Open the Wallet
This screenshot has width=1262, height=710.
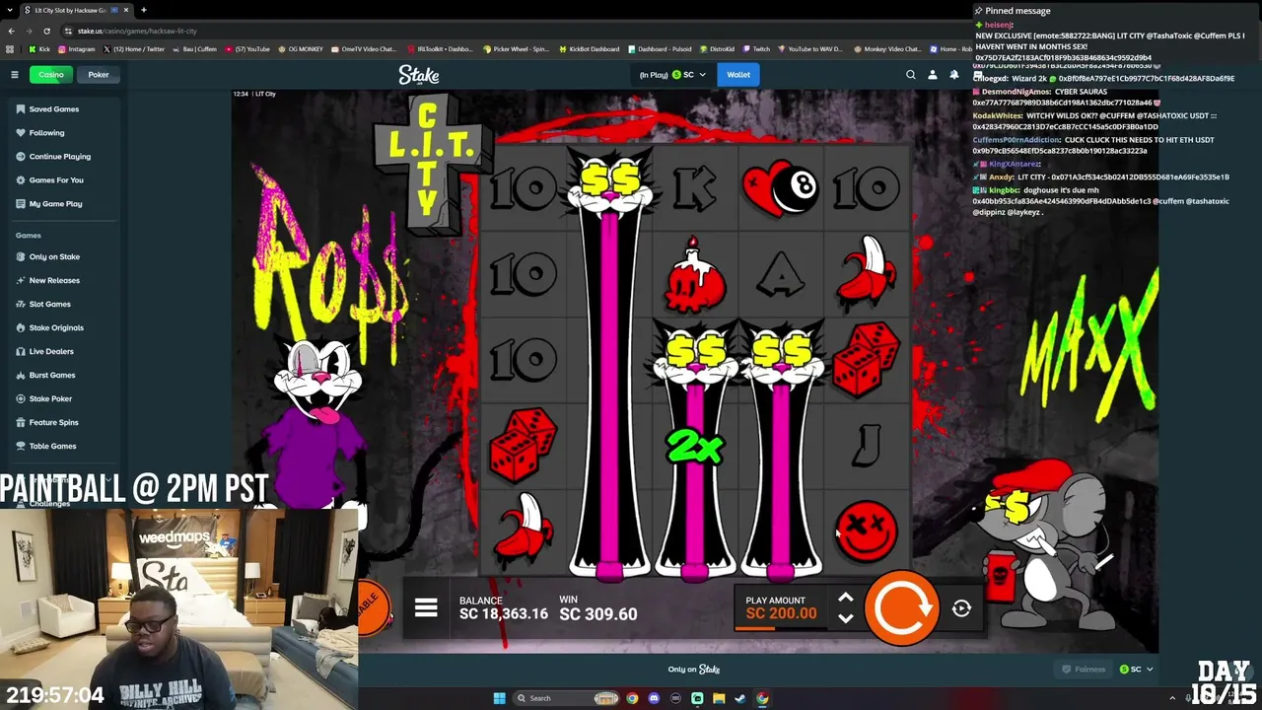point(738,75)
